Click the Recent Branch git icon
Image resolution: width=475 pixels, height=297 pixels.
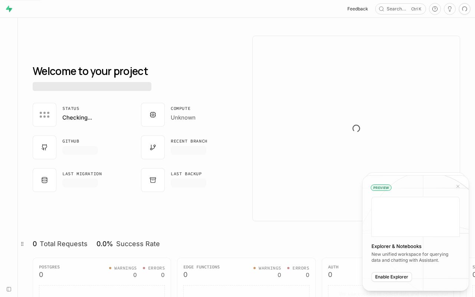tap(153, 147)
